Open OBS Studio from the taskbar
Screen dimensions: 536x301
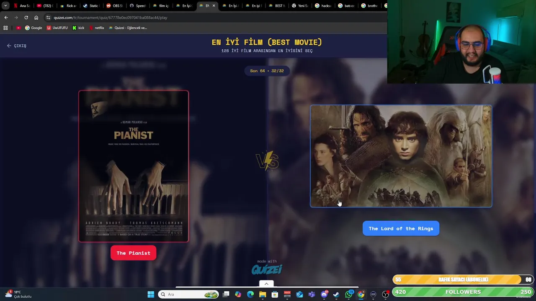coord(386,294)
